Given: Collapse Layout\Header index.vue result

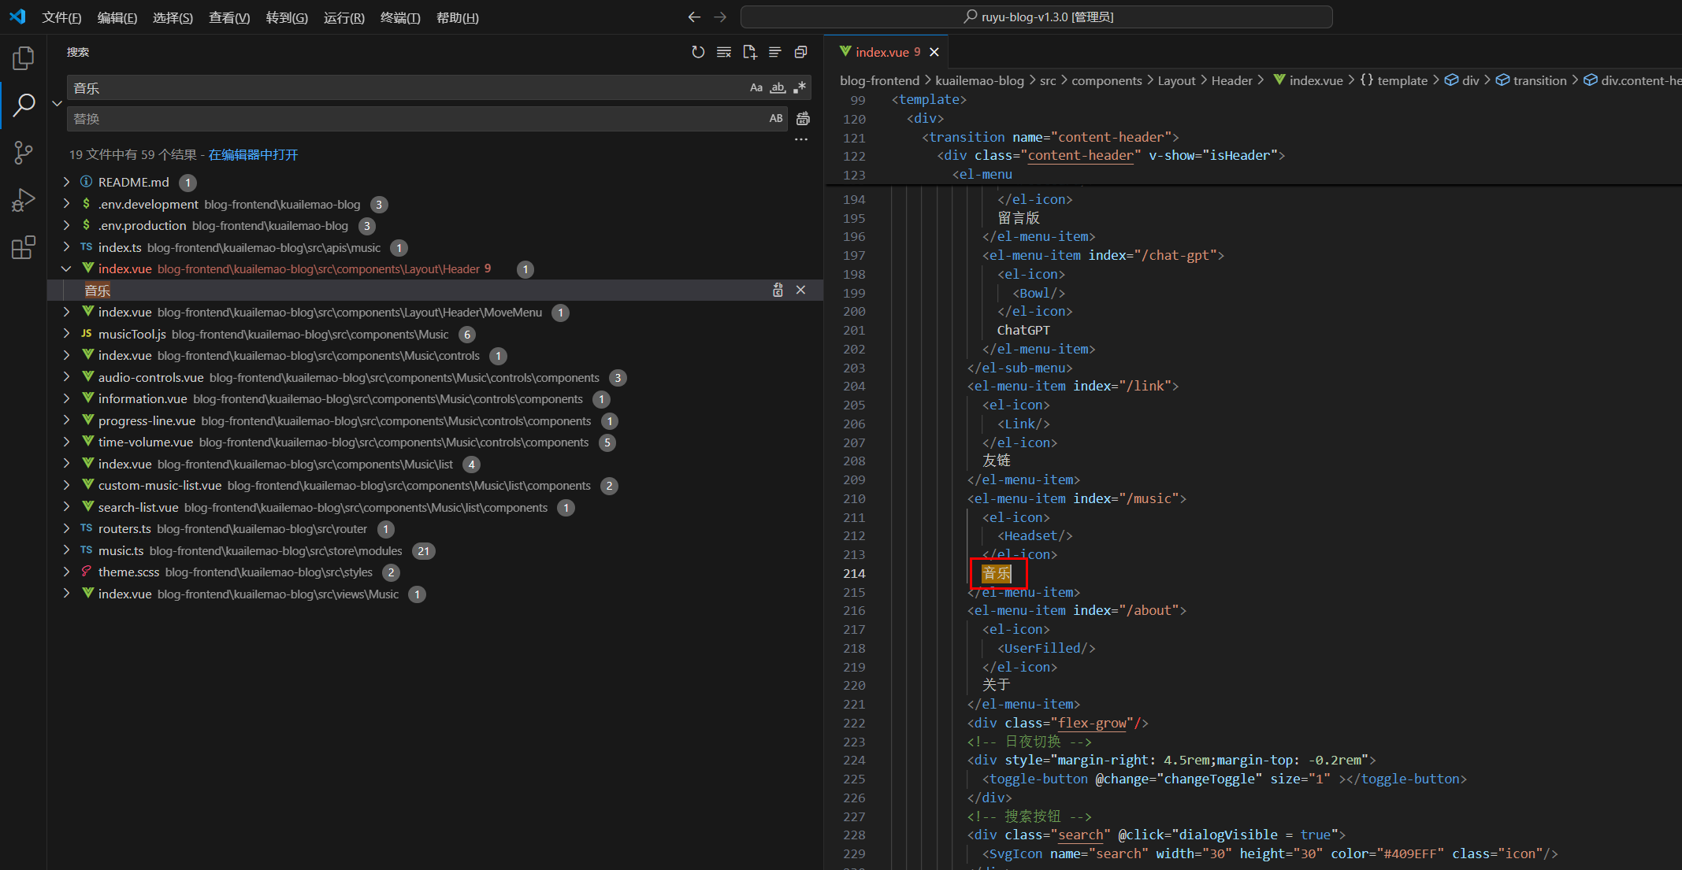Looking at the screenshot, I should pyautogui.click(x=66, y=268).
